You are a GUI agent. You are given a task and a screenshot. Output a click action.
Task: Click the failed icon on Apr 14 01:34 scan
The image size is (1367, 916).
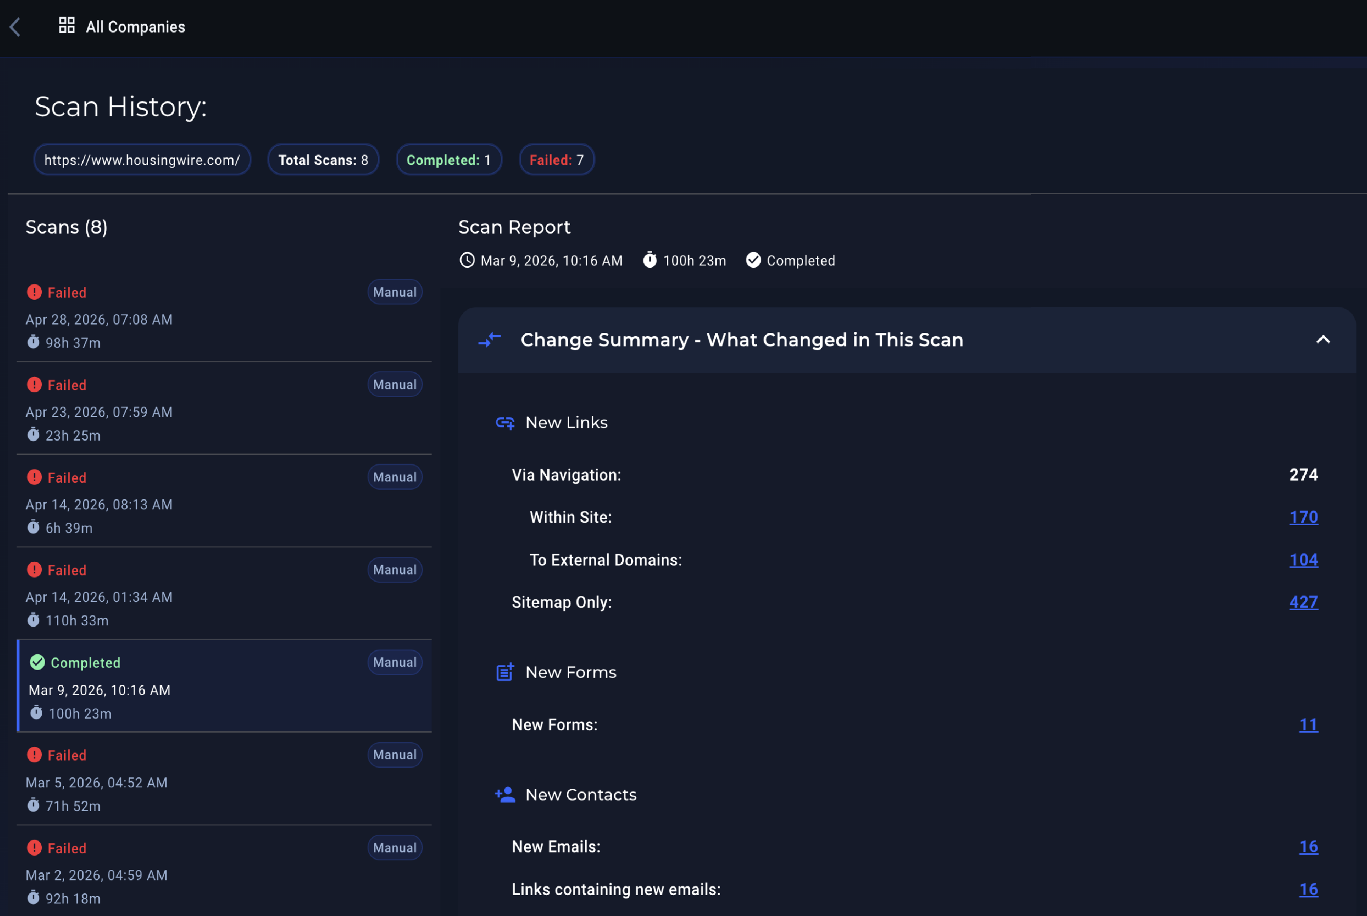pyautogui.click(x=35, y=569)
